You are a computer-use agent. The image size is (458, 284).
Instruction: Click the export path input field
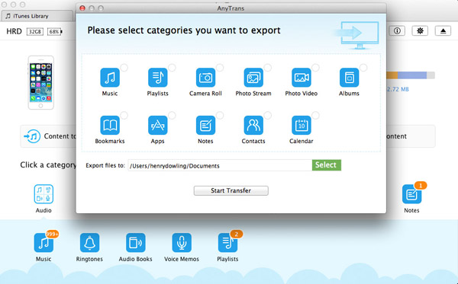pos(220,165)
